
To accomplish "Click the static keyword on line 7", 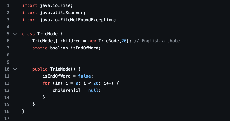I will click(x=40, y=48).
